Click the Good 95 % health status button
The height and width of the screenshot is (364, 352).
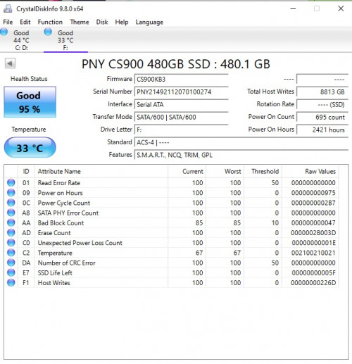point(30,102)
